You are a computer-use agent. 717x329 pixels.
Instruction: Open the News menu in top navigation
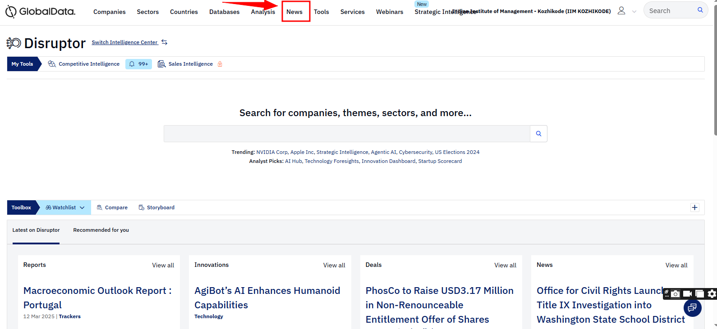[x=294, y=12]
